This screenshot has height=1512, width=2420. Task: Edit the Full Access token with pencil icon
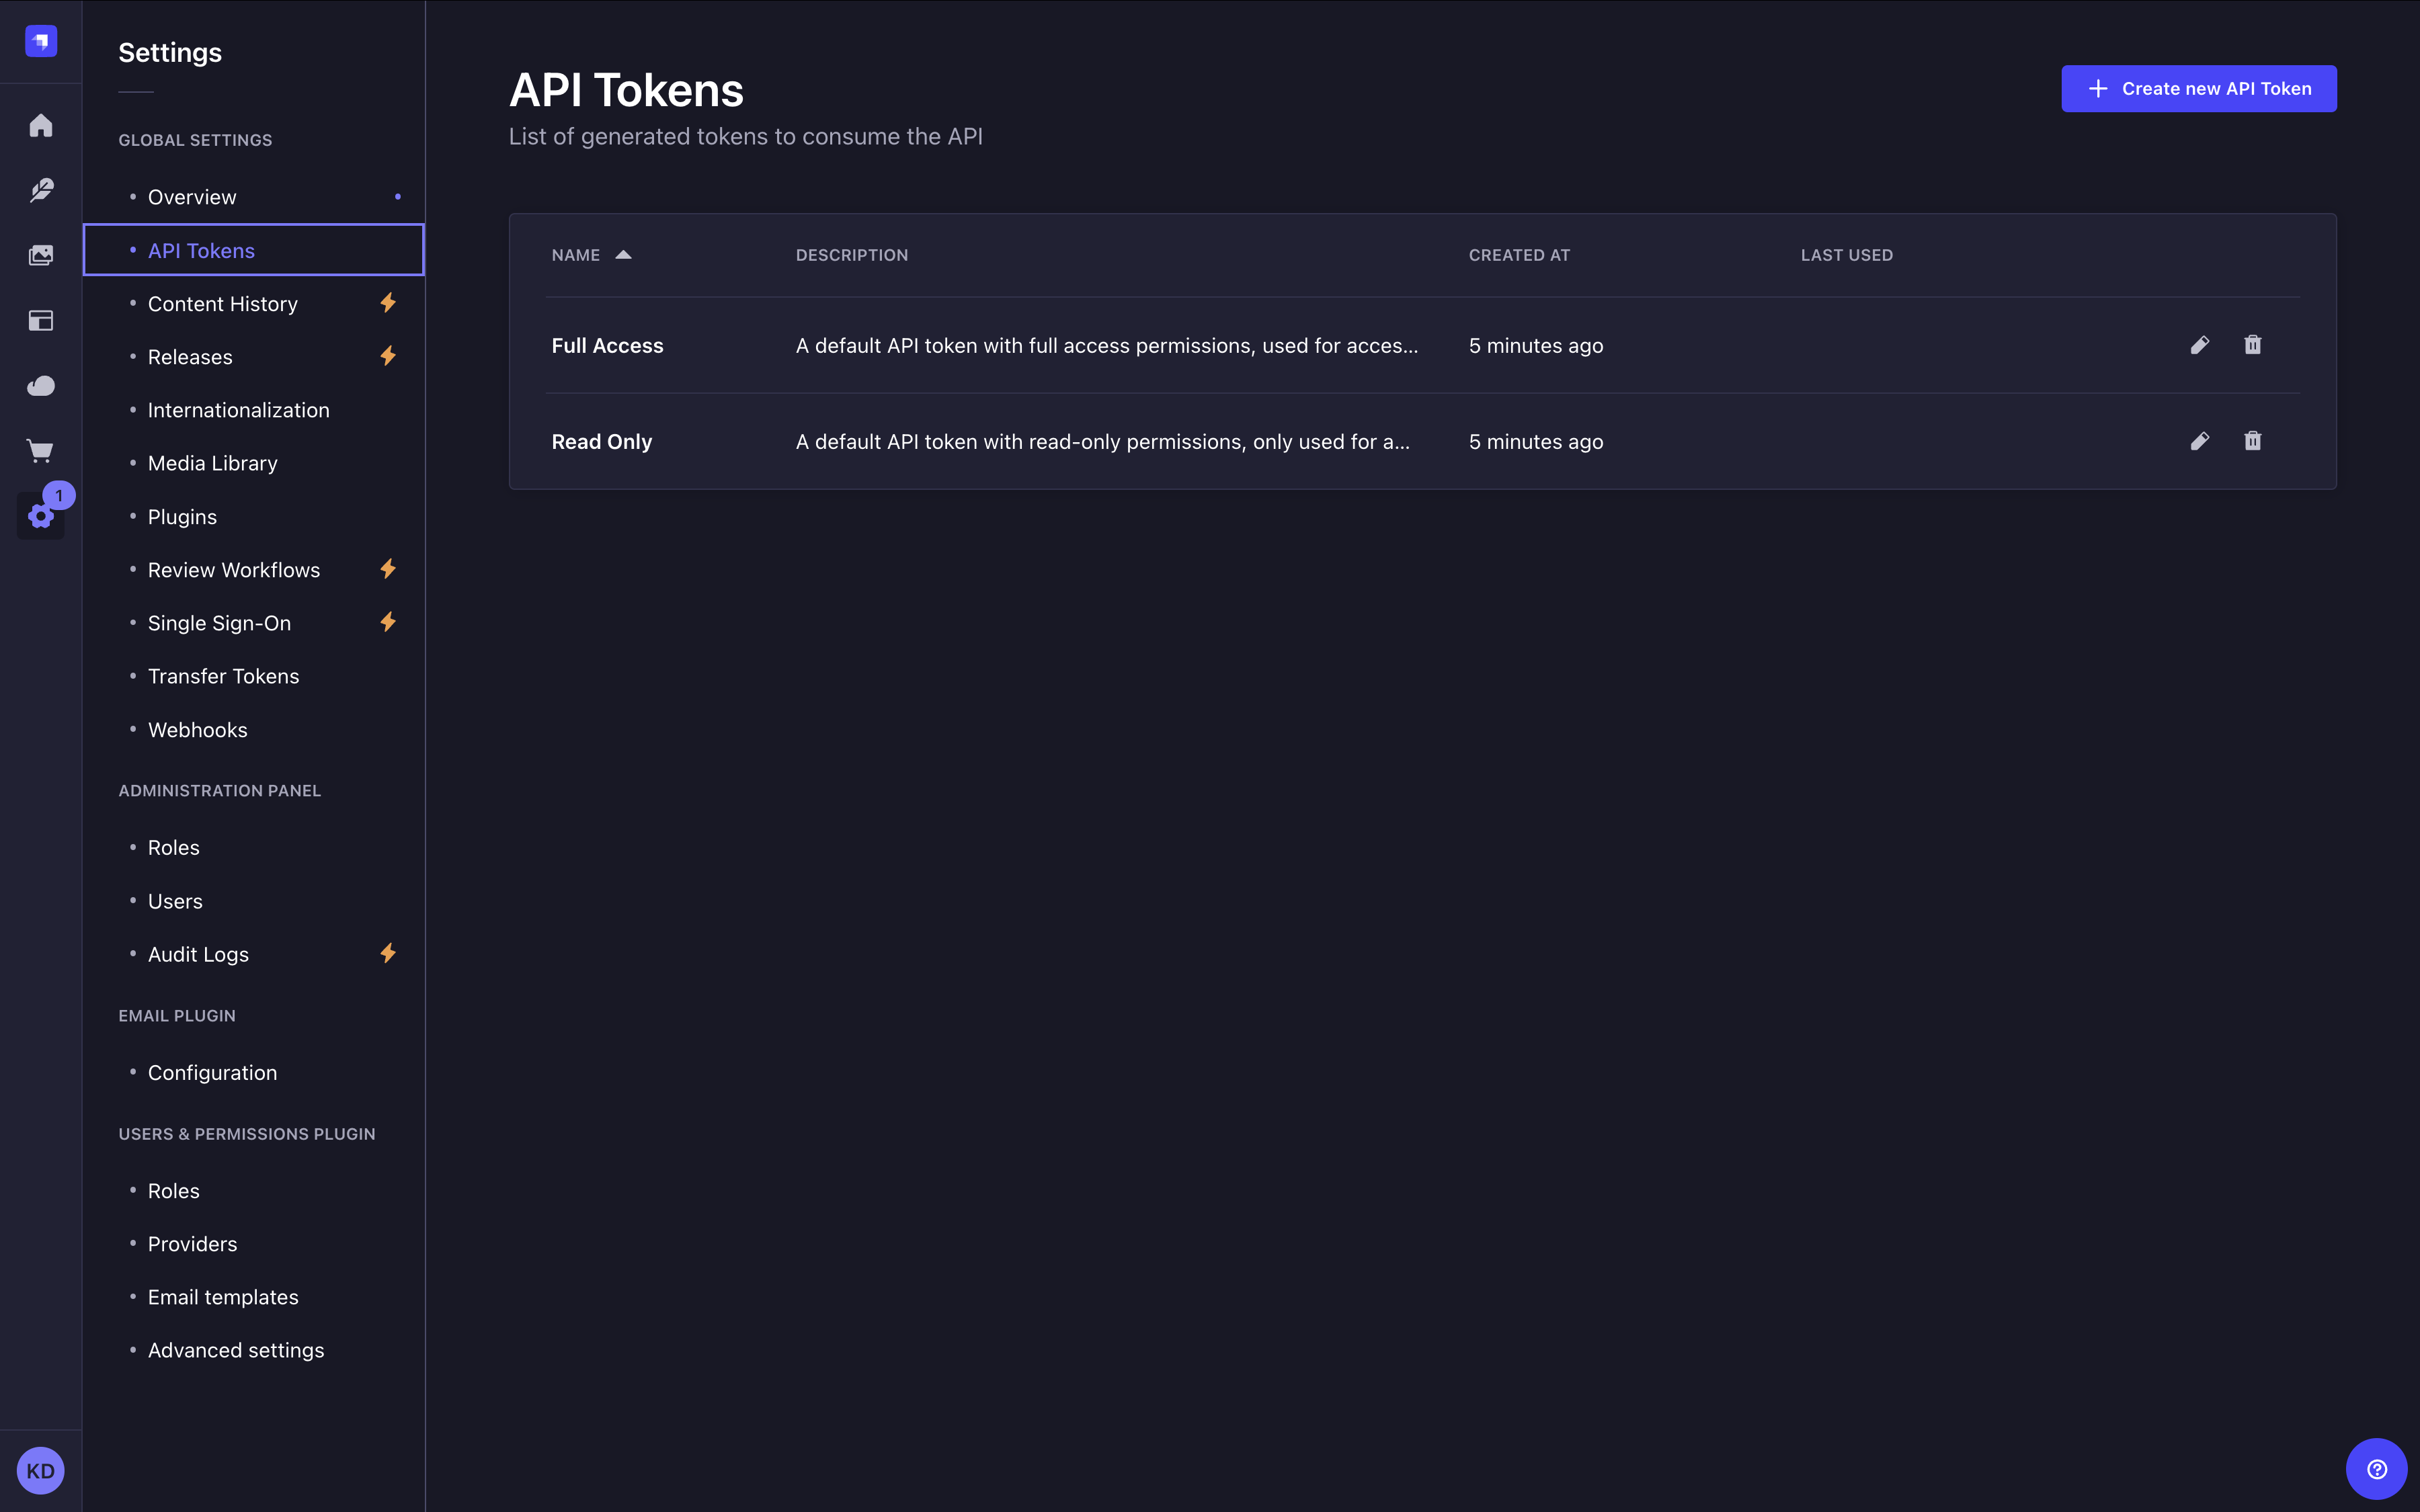pyautogui.click(x=2199, y=345)
